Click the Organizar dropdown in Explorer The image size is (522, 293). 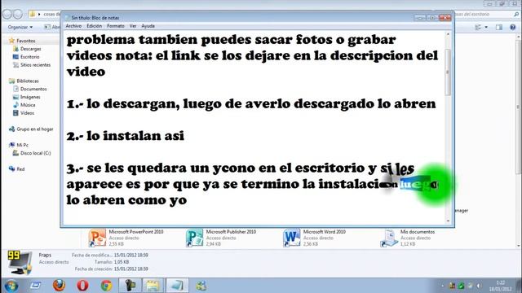(x=20, y=27)
